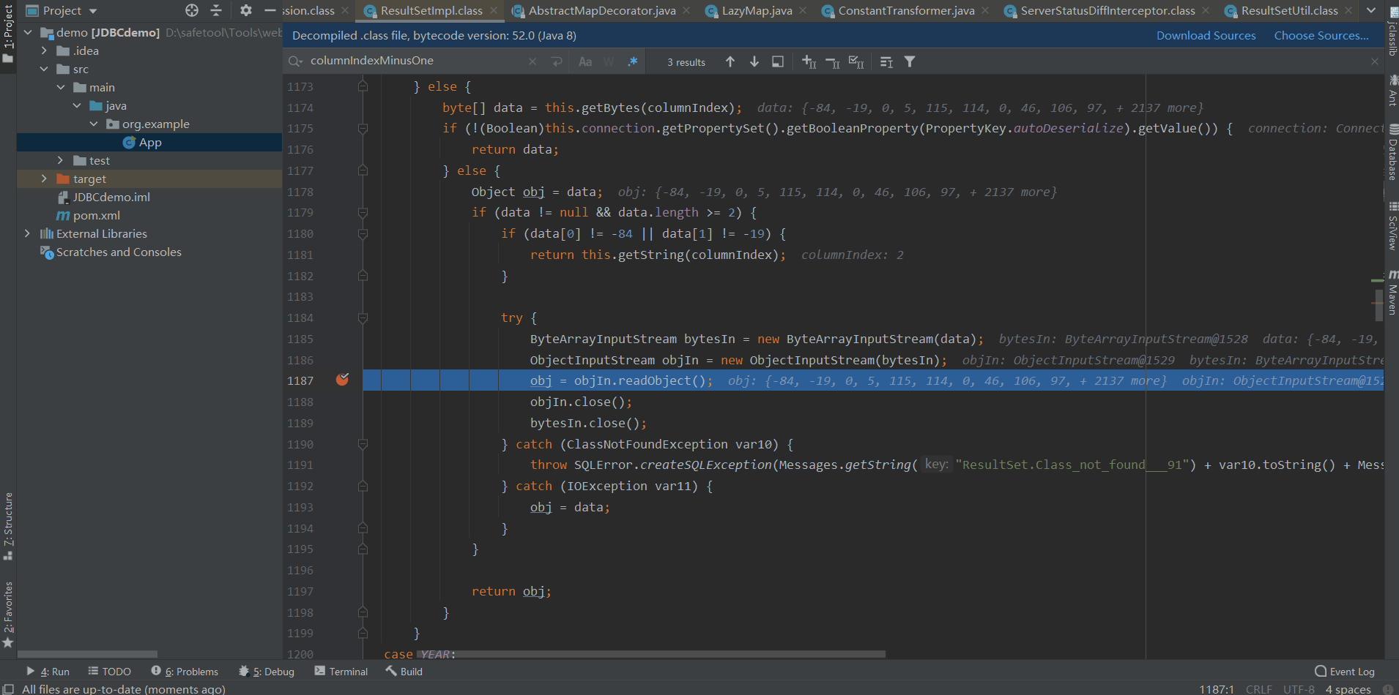The width and height of the screenshot is (1399, 695).
Task: Click the Download Sources link
Action: 1206,36
